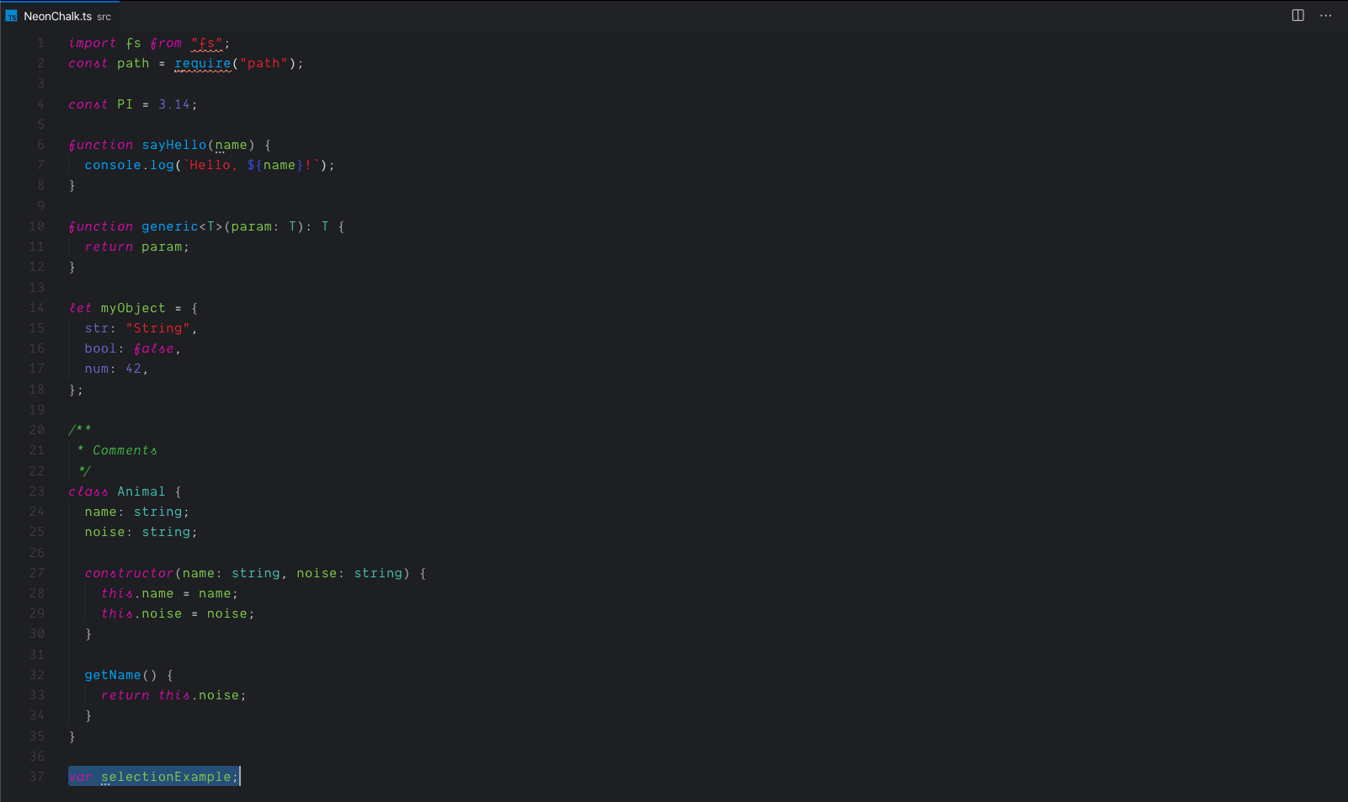Click the template literal Hello greeting string
1348x802 pixels.
209,164
